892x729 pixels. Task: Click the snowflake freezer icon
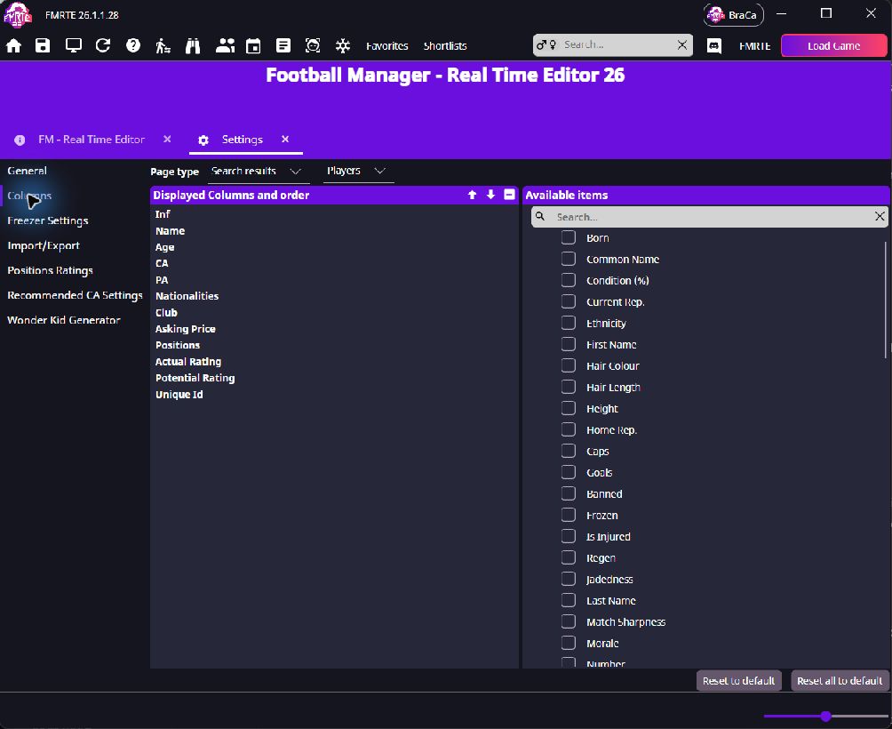342,45
